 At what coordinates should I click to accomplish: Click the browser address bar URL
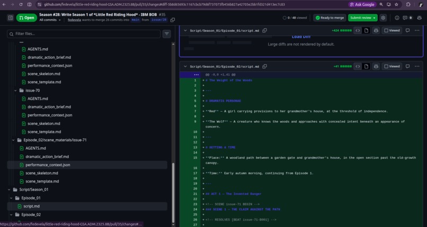point(164,4)
